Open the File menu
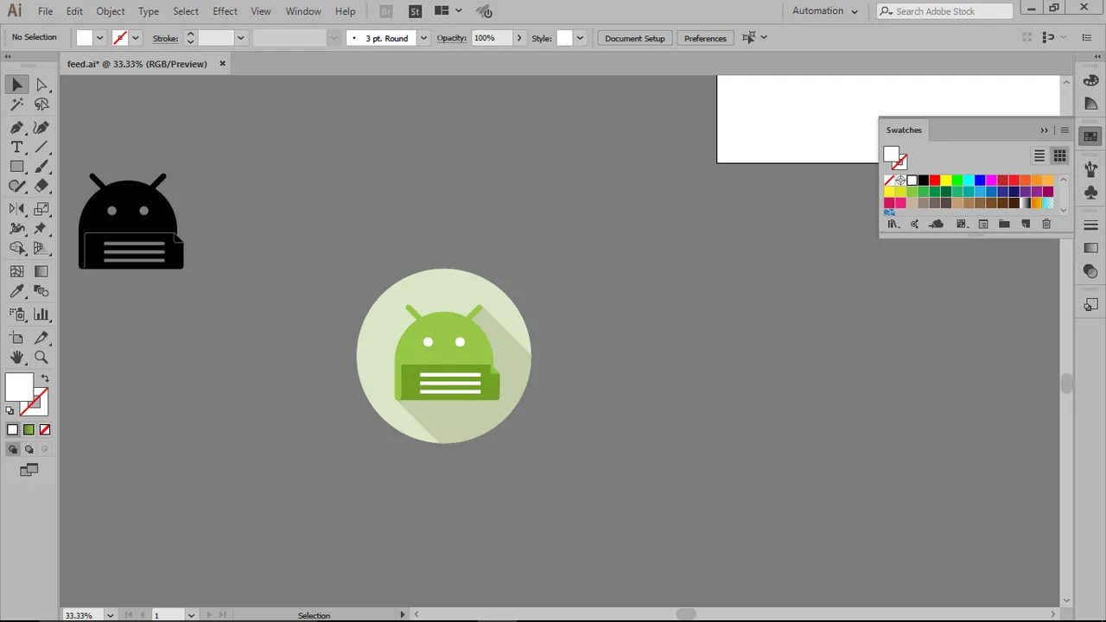The height and width of the screenshot is (622, 1106). click(x=45, y=11)
